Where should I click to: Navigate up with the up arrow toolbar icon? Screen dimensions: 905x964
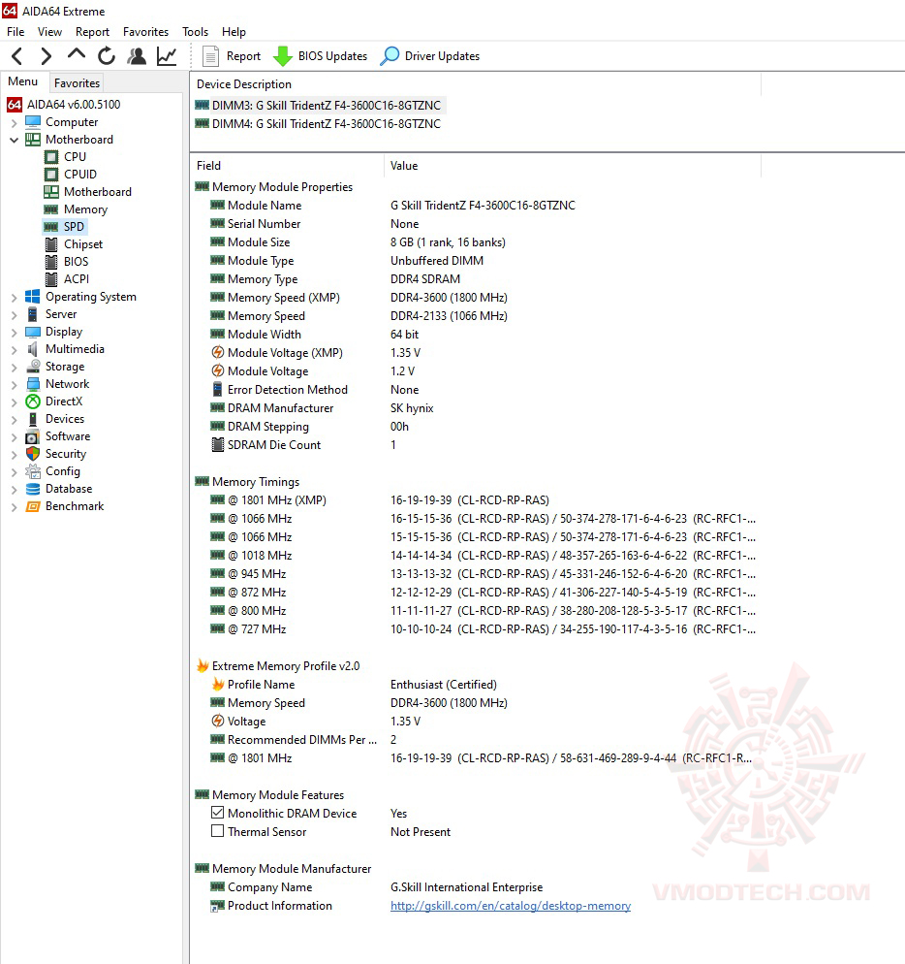click(77, 54)
